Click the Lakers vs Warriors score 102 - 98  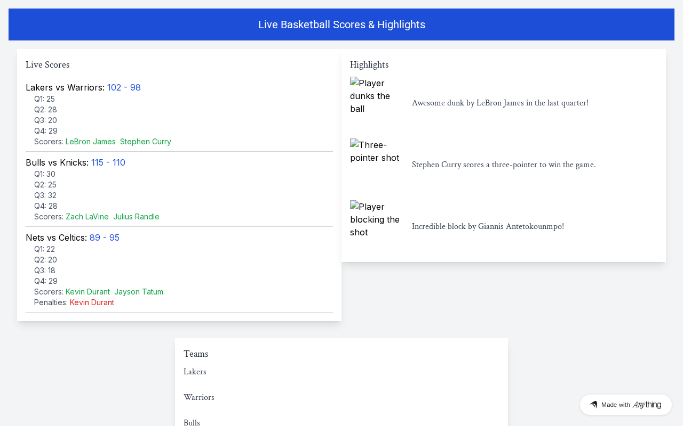click(x=124, y=87)
